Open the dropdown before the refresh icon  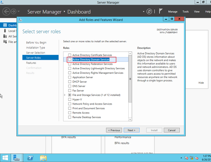tap(143, 11)
